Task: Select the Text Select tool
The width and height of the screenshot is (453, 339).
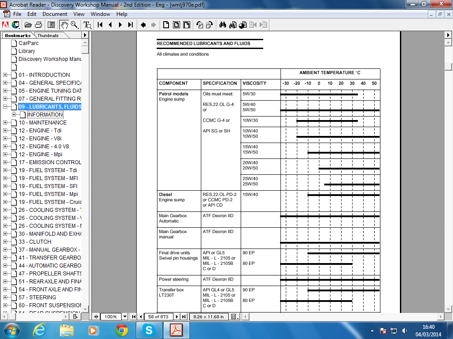Action: click(87, 25)
